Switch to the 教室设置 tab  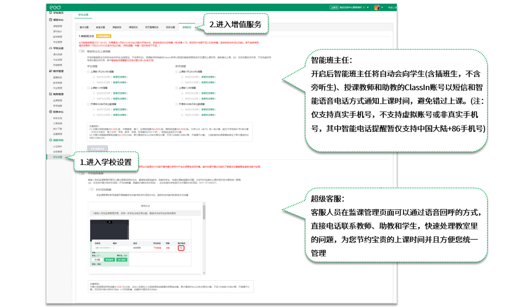click(100, 27)
